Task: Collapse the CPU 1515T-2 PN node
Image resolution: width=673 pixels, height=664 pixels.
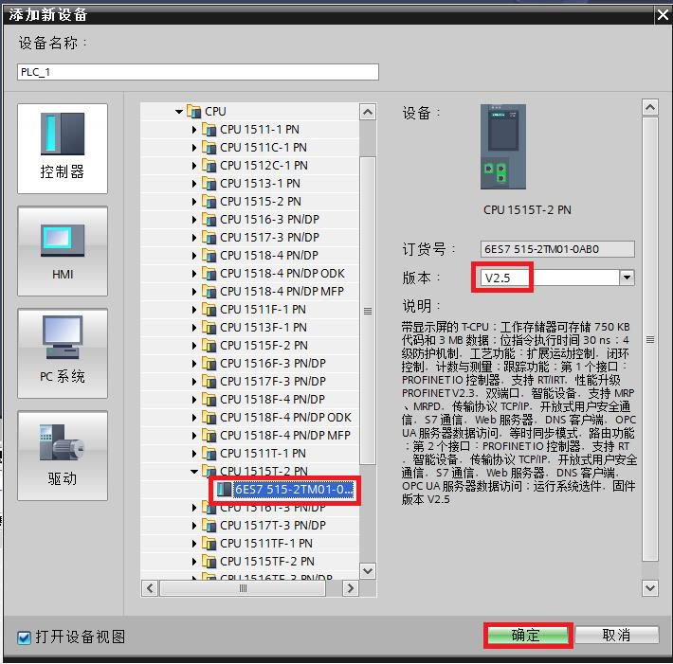Action: pos(194,472)
